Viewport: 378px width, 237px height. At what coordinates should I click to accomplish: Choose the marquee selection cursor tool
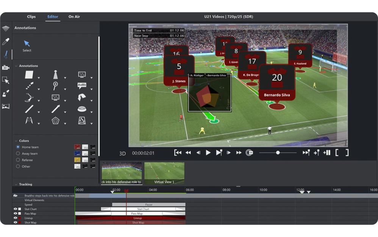click(x=6, y=80)
